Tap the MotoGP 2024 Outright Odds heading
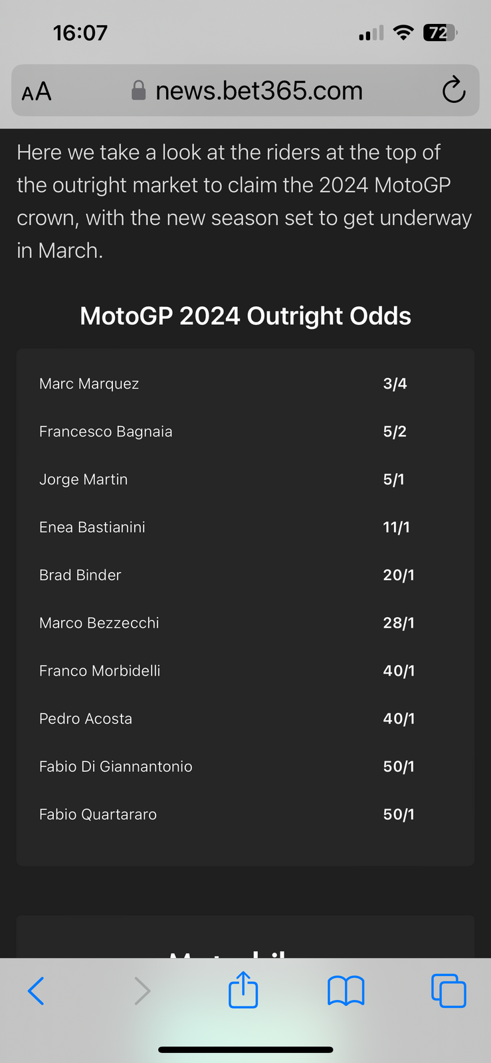 coord(245,316)
